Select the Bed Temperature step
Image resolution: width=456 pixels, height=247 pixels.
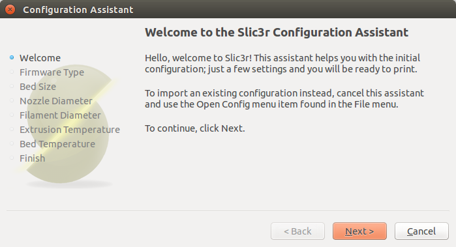tap(57, 144)
